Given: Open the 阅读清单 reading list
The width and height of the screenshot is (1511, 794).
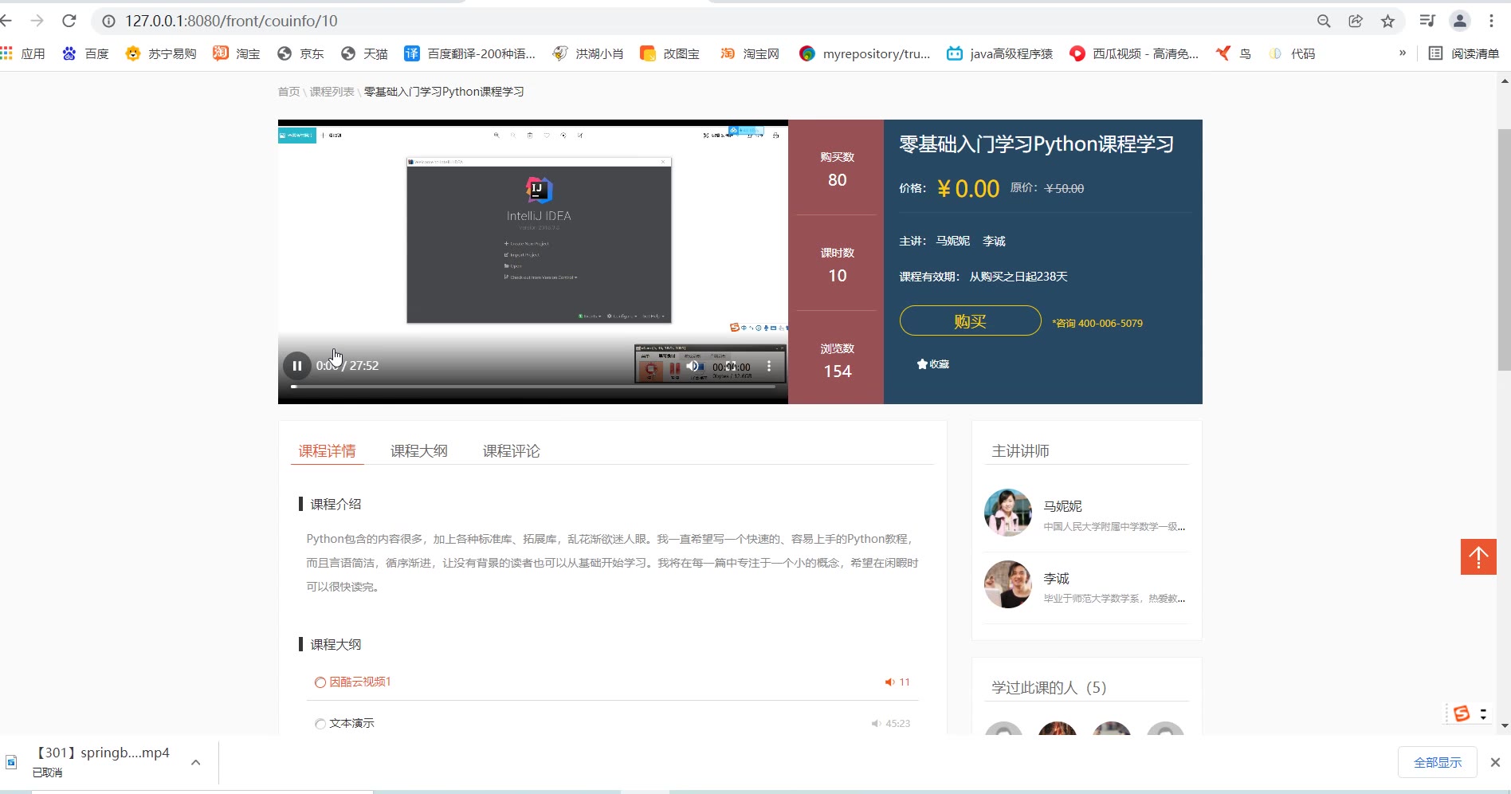Looking at the screenshot, I should pos(1464,53).
